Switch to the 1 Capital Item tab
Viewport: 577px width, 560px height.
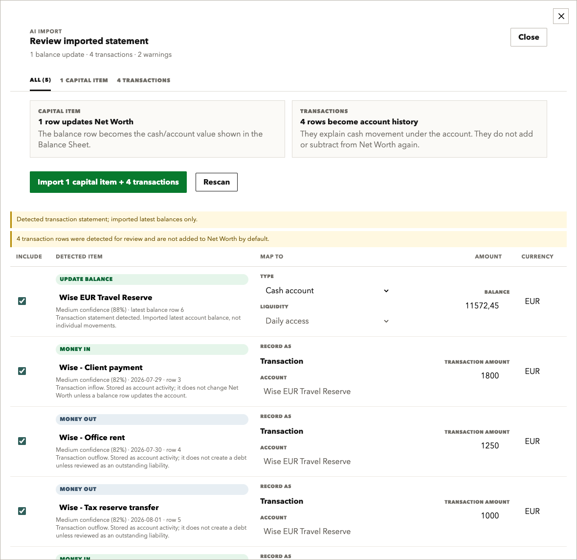tap(84, 80)
